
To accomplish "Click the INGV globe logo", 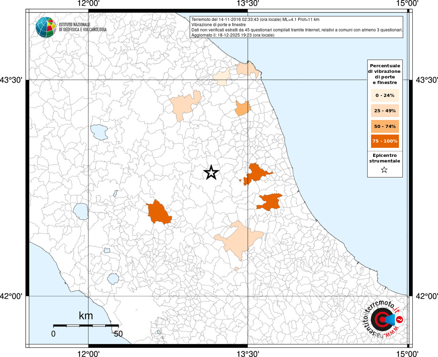I will tap(46, 27).
